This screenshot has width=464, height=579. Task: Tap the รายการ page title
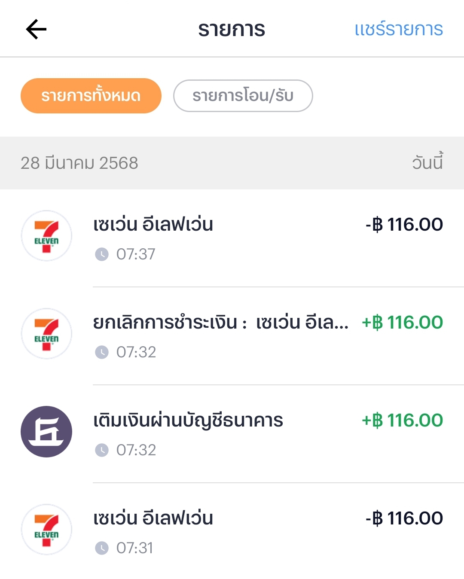coord(232,29)
